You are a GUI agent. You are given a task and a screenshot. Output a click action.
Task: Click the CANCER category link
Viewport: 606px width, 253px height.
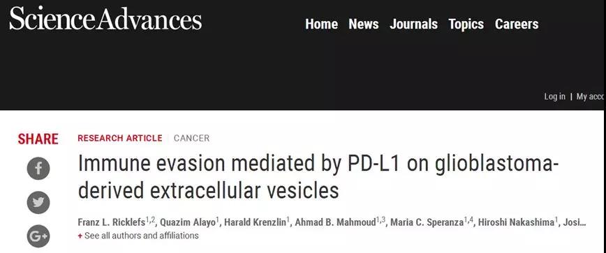point(191,138)
